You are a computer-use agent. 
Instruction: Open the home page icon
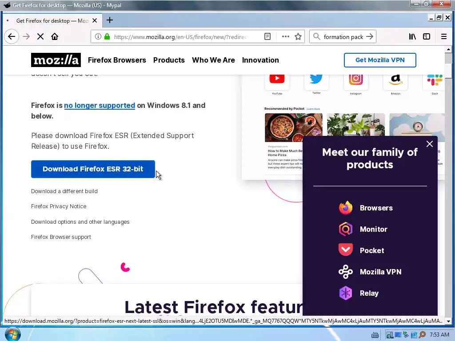coord(55,36)
